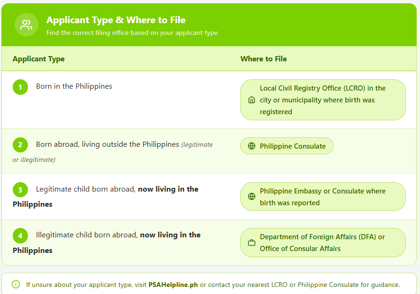420x294 pixels.
Task: Click the Born in the Philippines row text
Action: 74,86
